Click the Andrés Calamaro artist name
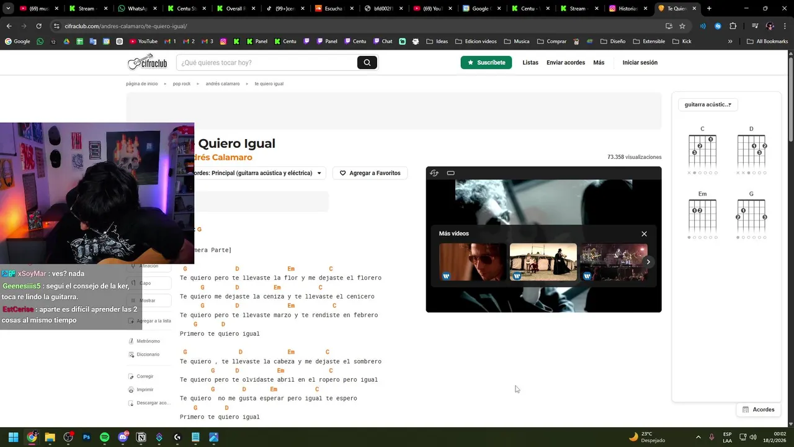Image resolution: width=794 pixels, height=447 pixels. (223, 158)
